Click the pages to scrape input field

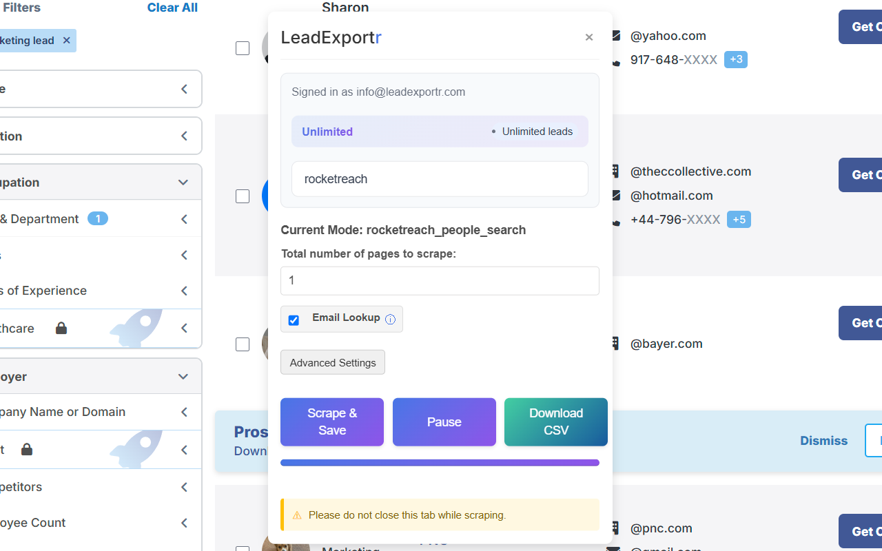coord(440,281)
